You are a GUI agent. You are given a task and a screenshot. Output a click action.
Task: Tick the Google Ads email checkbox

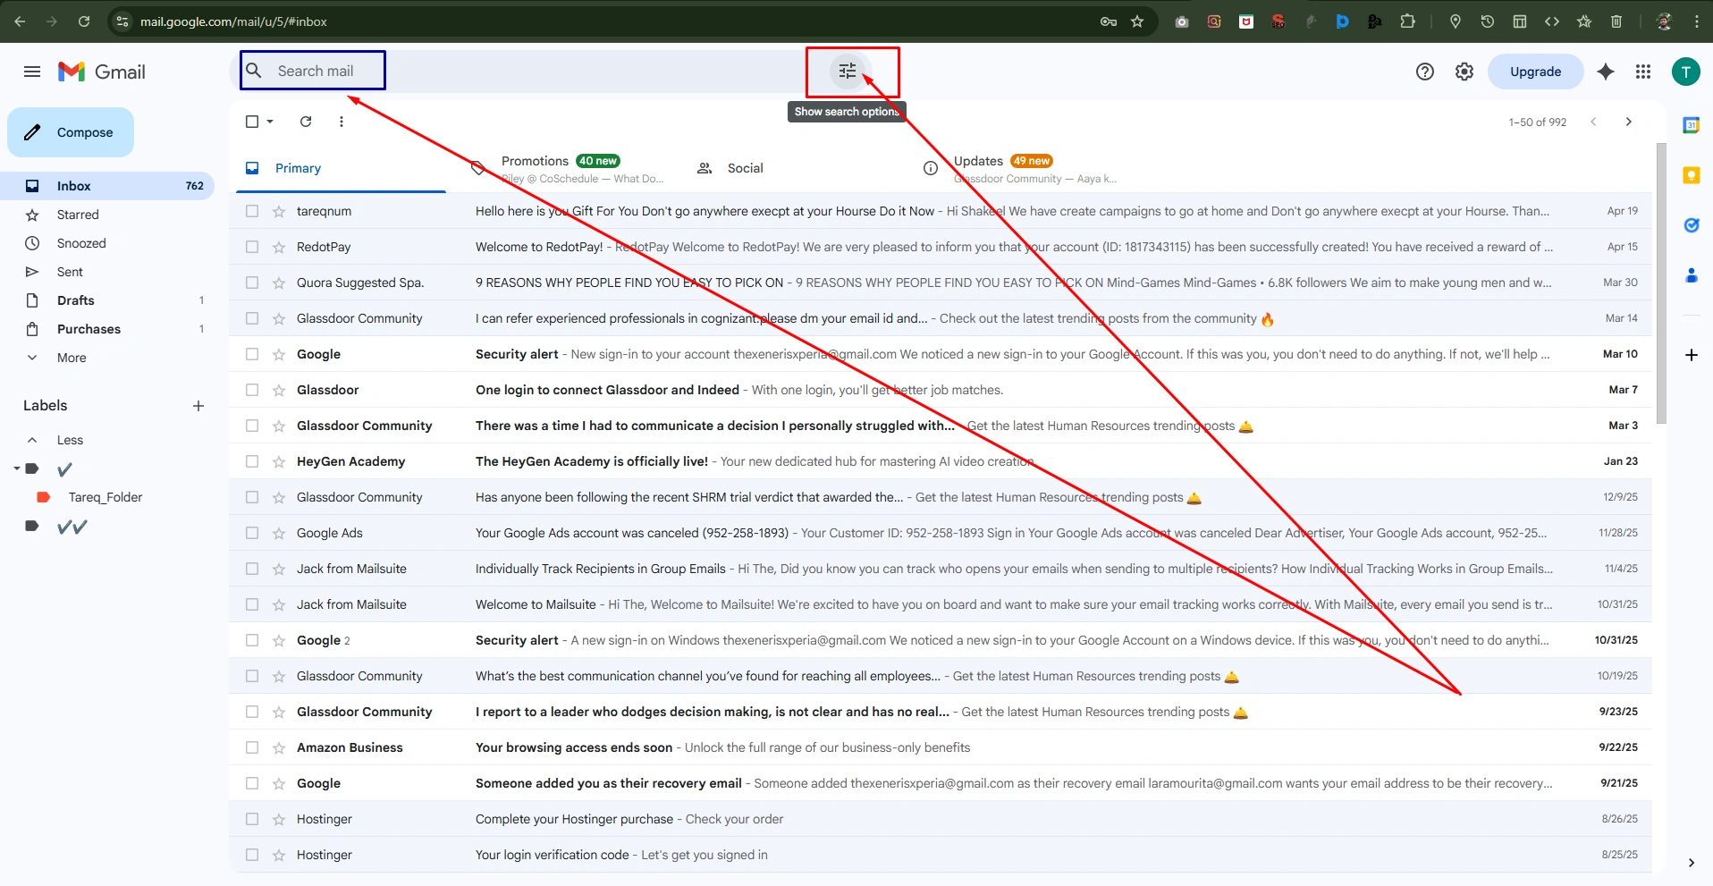pyautogui.click(x=252, y=533)
